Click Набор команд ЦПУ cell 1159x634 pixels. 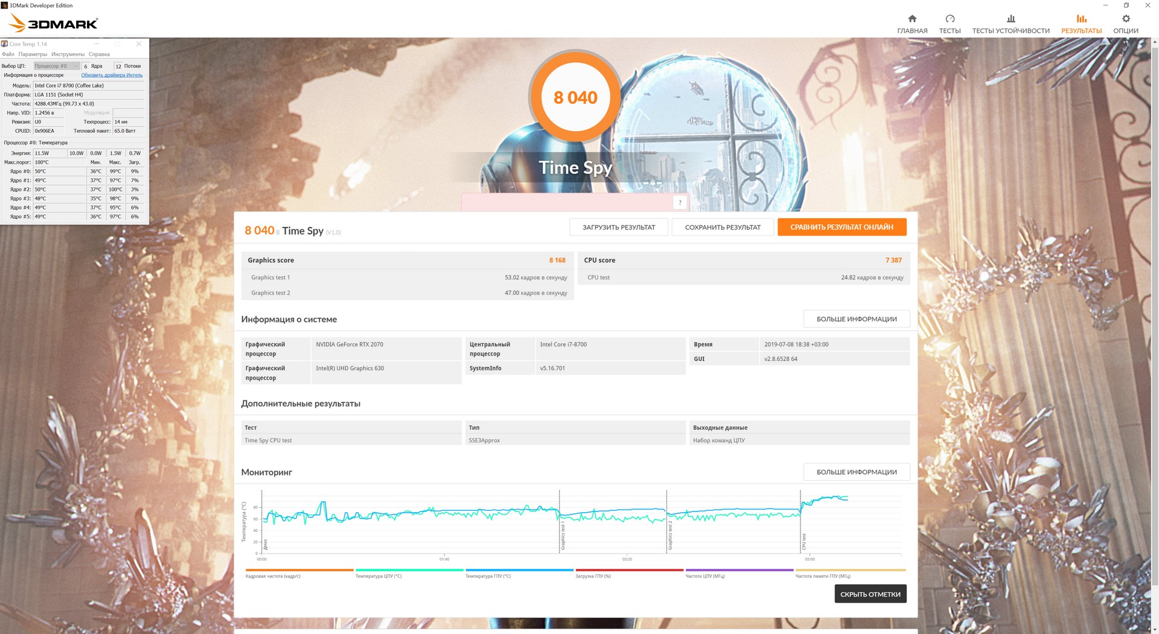[800, 440]
